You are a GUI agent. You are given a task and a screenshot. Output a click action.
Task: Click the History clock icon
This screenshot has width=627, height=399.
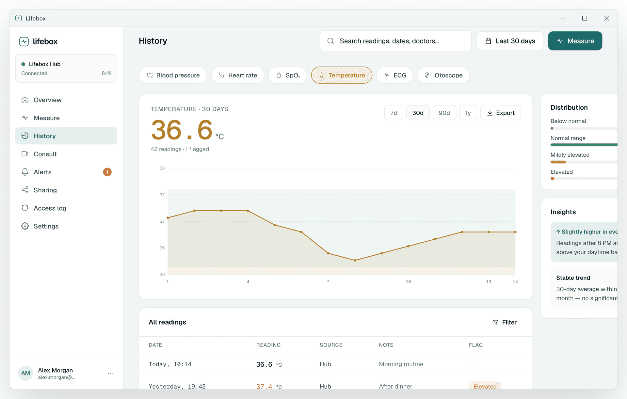point(25,136)
